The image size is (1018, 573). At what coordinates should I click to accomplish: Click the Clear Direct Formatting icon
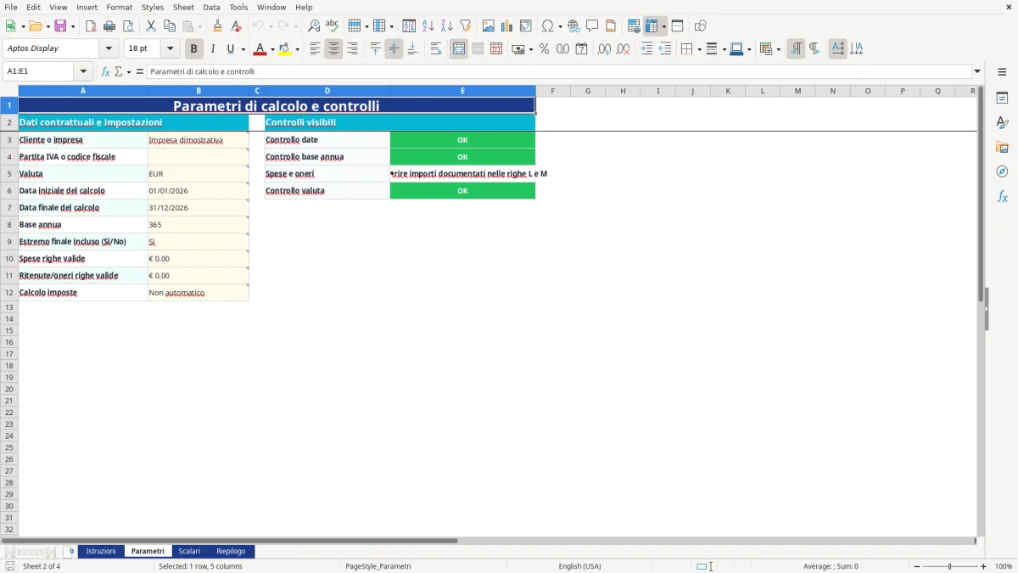[237, 26]
